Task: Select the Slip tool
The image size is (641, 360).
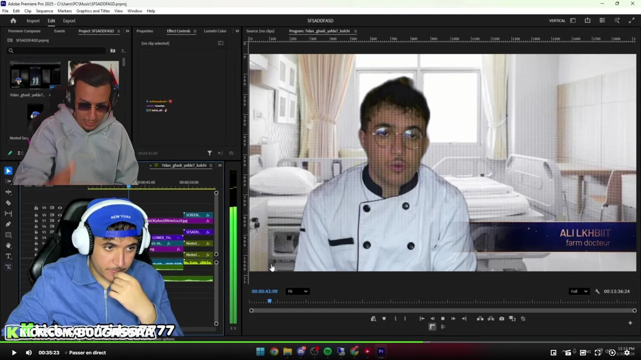Action: (x=8, y=213)
